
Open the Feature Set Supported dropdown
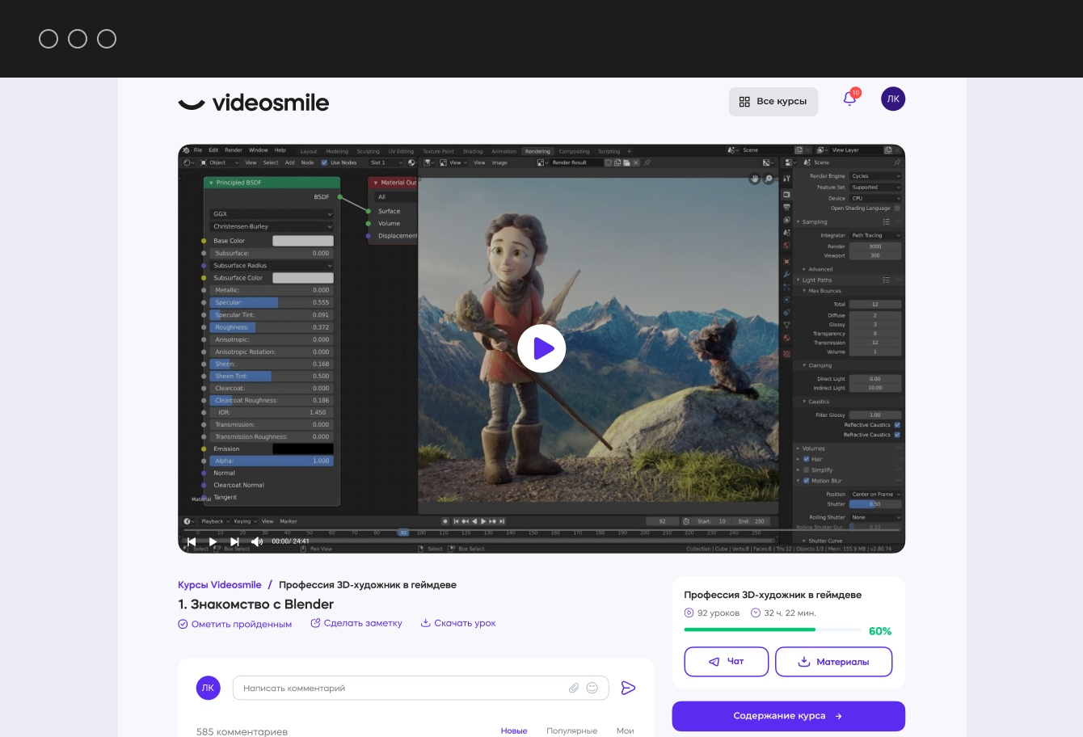click(875, 187)
